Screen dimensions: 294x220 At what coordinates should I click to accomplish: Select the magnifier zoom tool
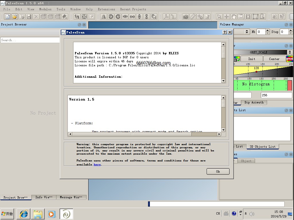[x=241, y=17]
